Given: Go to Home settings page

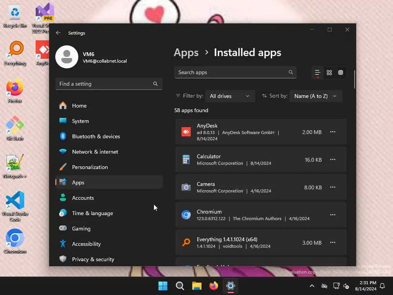Looking at the screenshot, I should pyautogui.click(x=109, y=106).
